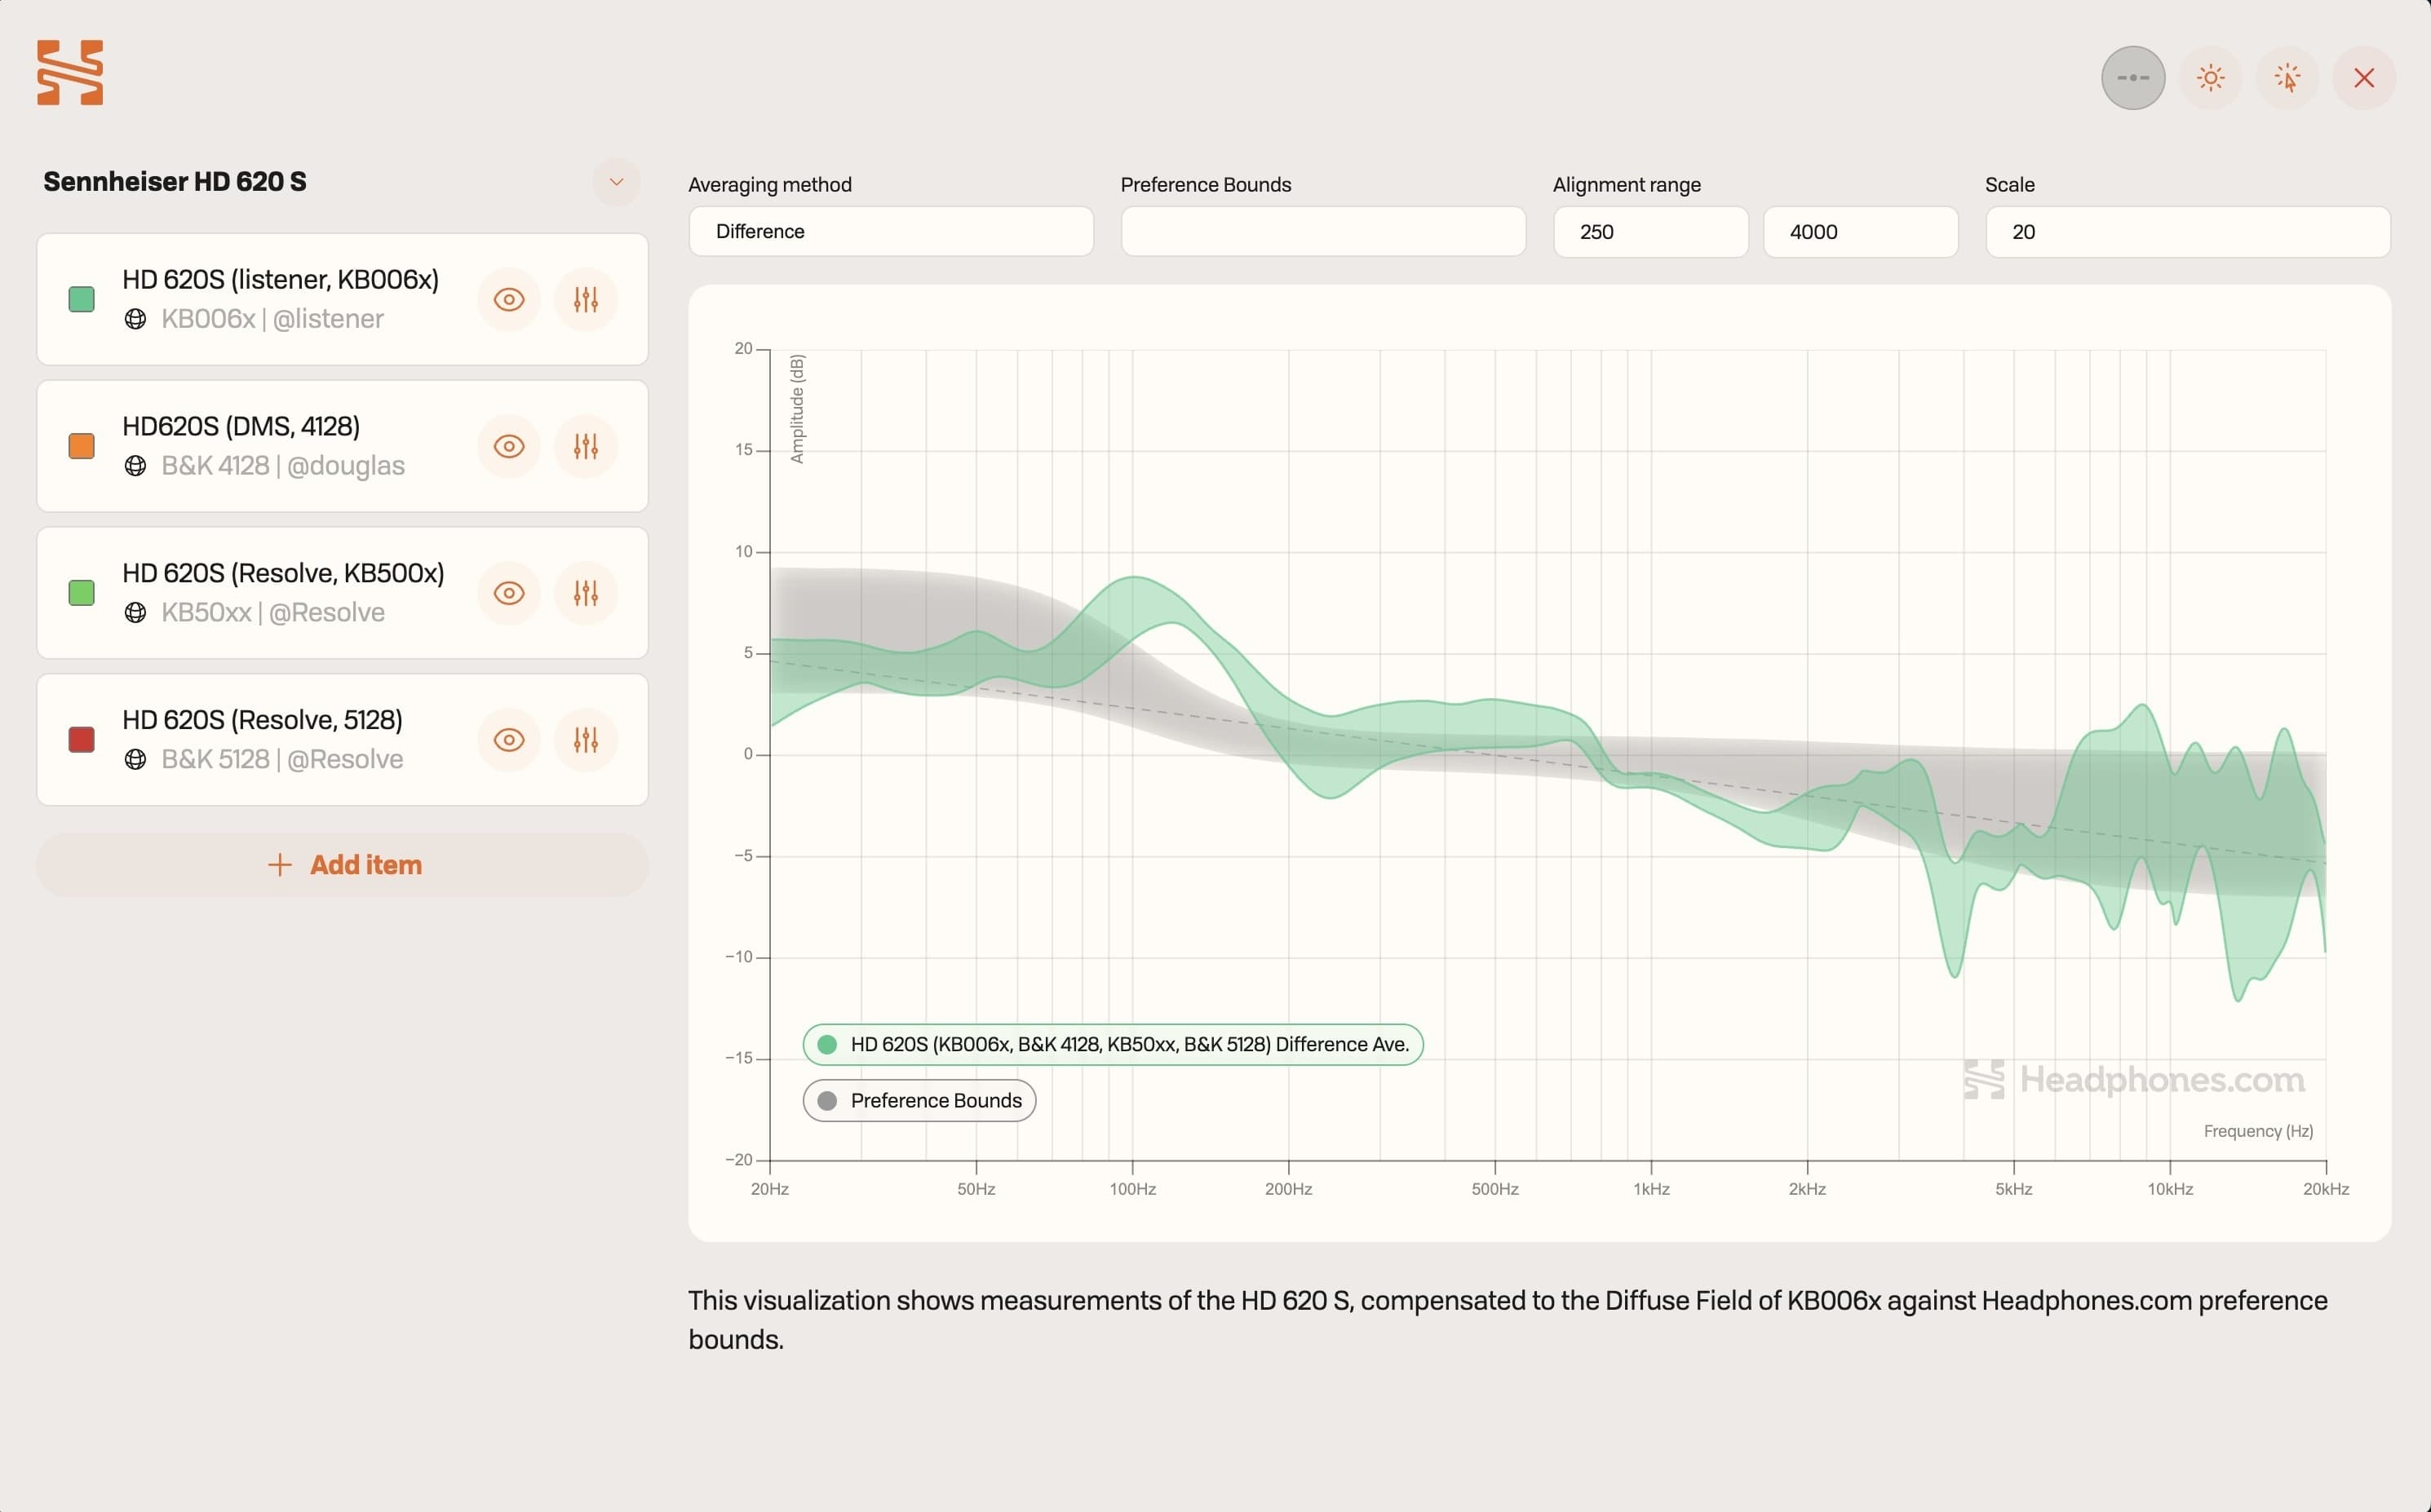2431x1512 pixels.
Task: Click the Alignment range label
Action: click(x=1627, y=185)
